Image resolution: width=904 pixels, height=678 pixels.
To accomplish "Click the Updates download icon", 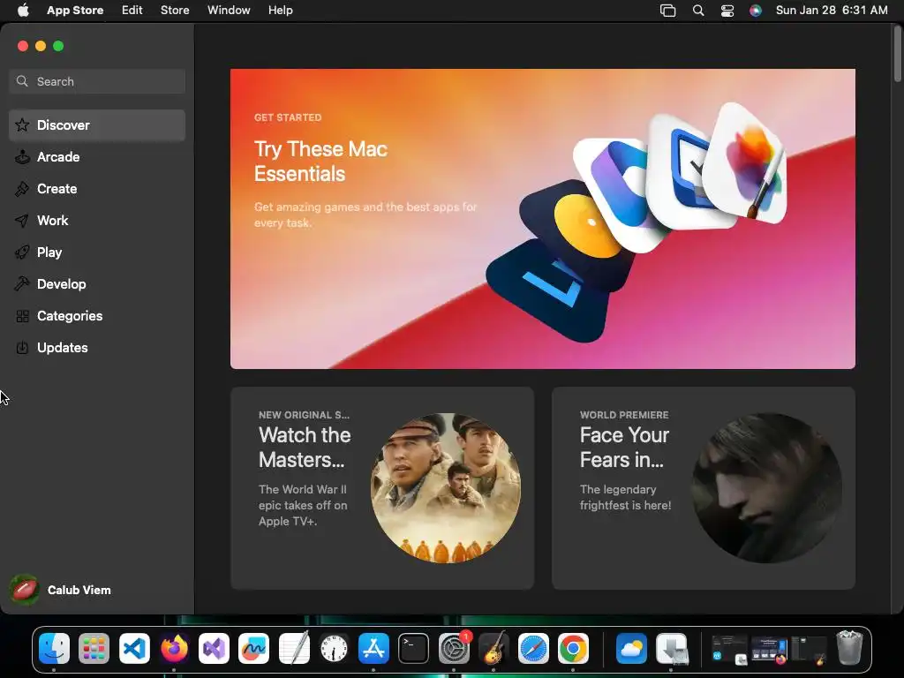I will click(22, 347).
